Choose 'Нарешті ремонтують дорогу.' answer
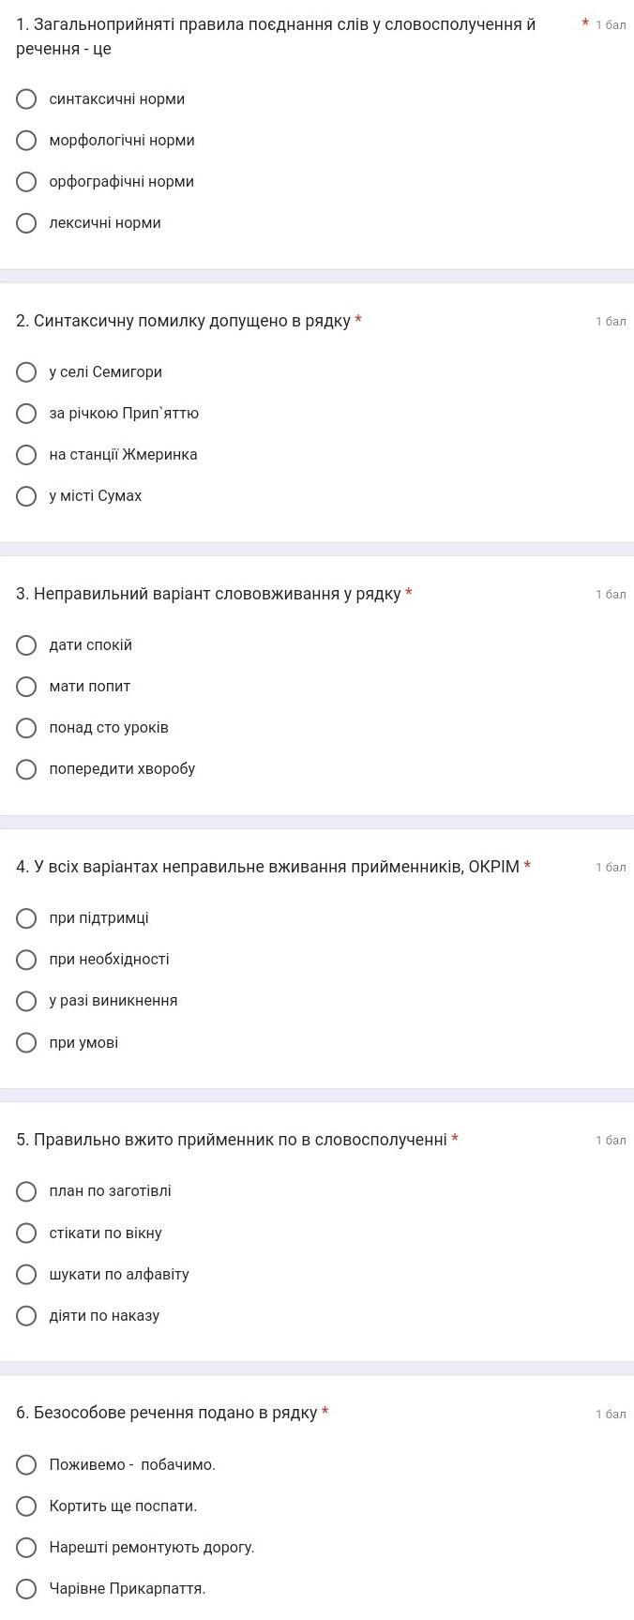634x1620 pixels. 27,1548
